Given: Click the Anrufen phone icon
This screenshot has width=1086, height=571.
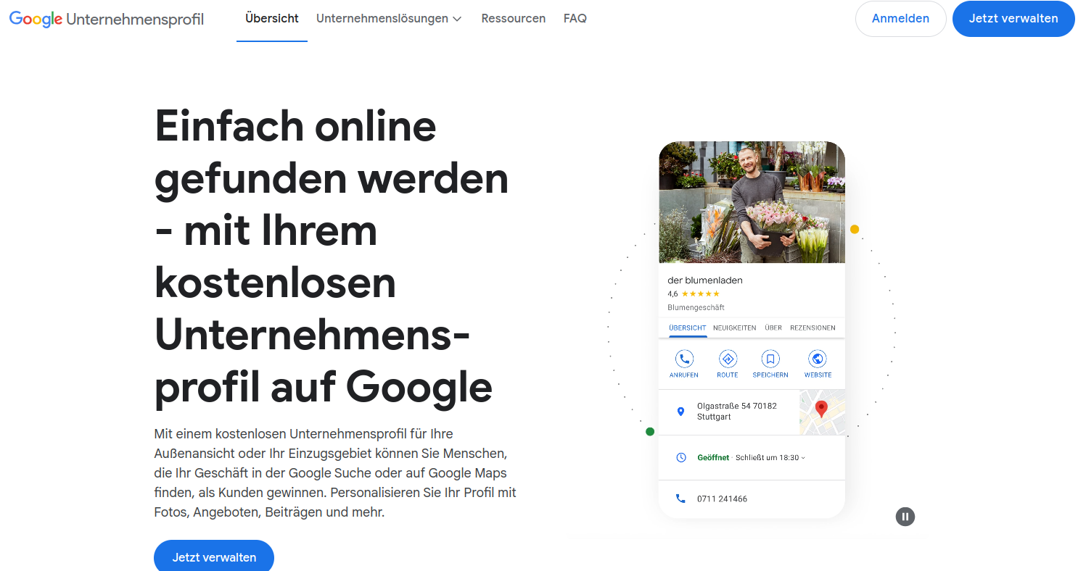Looking at the screenshot, I should click(684, 359).
